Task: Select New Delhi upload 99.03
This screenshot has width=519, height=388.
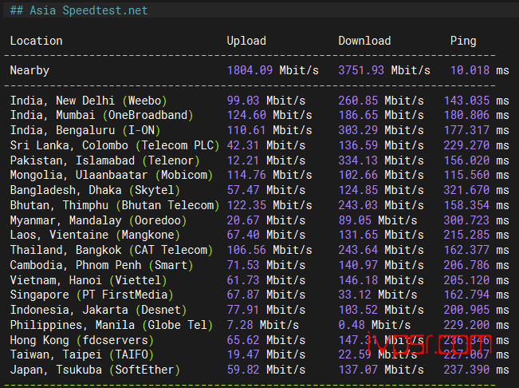Action: 243,101
